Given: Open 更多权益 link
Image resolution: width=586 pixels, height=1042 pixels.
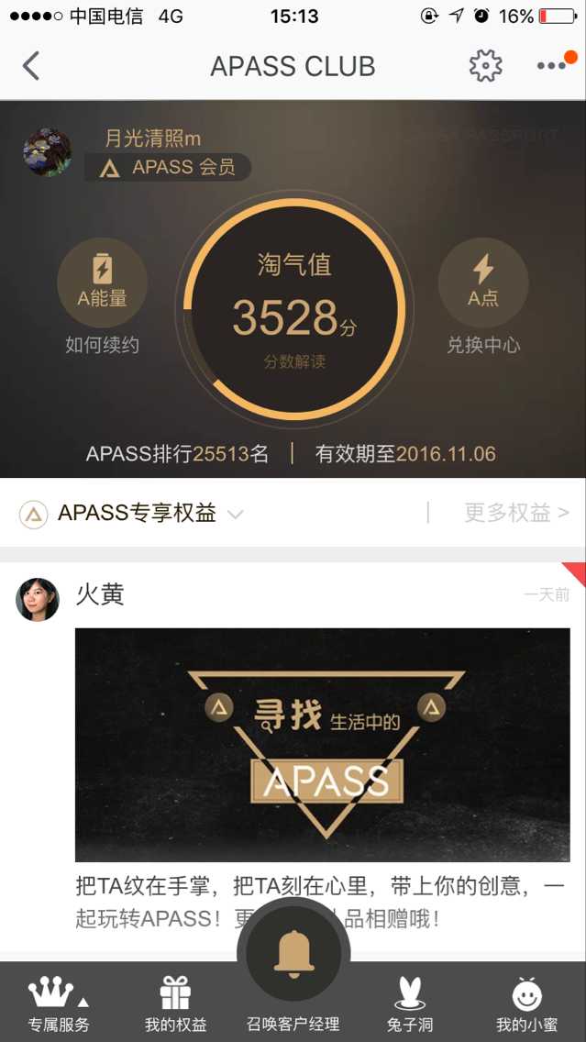Looking at the screenshot, I should [517, 513].
